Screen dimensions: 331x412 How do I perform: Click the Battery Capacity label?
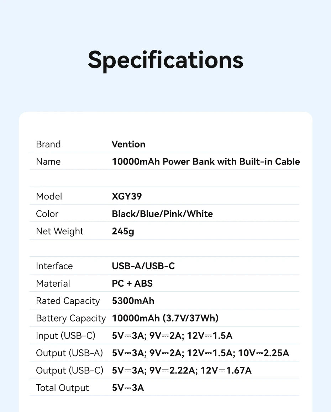[71, 318]
